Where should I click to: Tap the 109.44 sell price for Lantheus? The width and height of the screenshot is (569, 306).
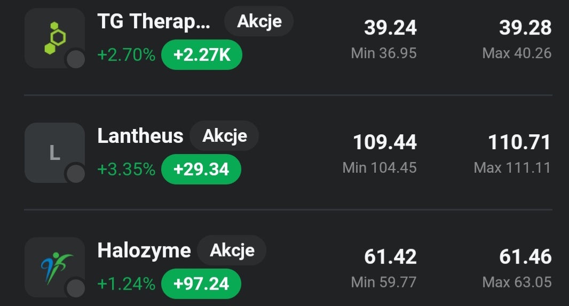384,142
